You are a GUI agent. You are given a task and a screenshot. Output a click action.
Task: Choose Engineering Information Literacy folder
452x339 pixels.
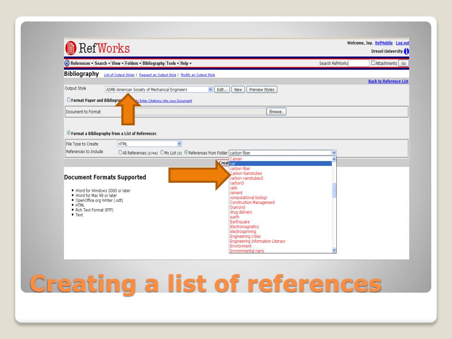[x=280, y=241]
